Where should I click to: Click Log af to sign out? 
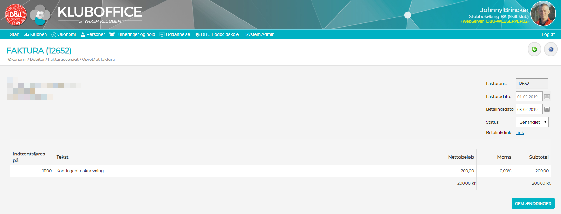(x=548, y=34)
